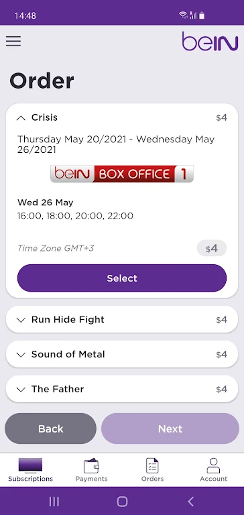Screen dimensions: 244x515
Task: Expand the Run Hide Fight item
Action: tap(122, 320)
